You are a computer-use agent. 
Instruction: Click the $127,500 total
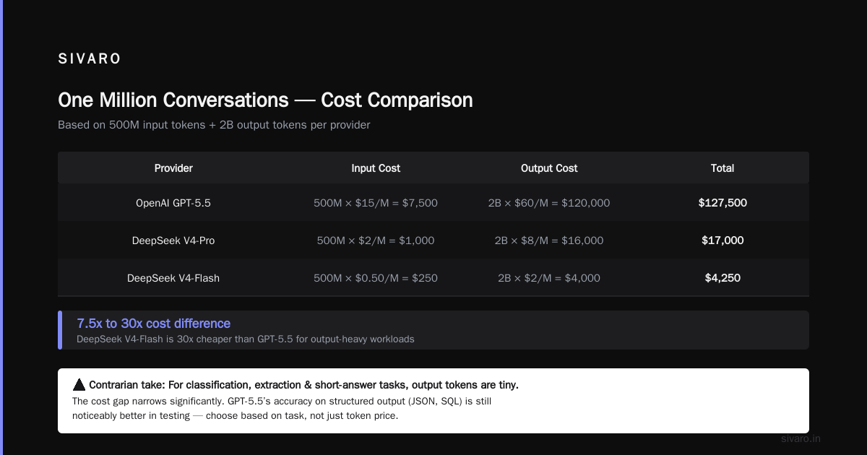(722, 203)
